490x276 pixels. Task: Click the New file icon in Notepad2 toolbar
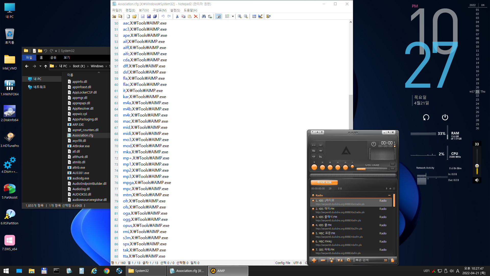pyautogui.click(x=128, y=16)
